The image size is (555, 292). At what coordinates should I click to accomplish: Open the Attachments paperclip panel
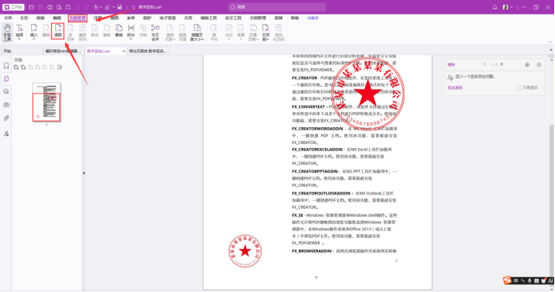coord(6,118)
